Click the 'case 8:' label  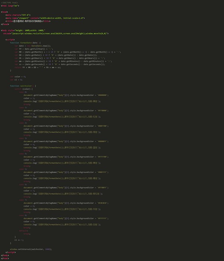click(x=23, y=215)
